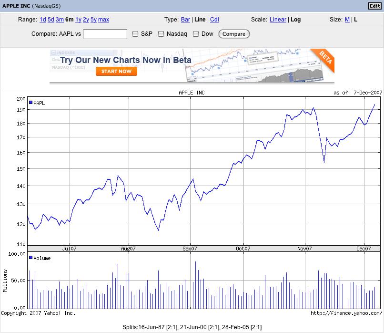Viewport: 384px width, 333px height.
Task: Change chart type to Bar
Action: pos(185,20)
